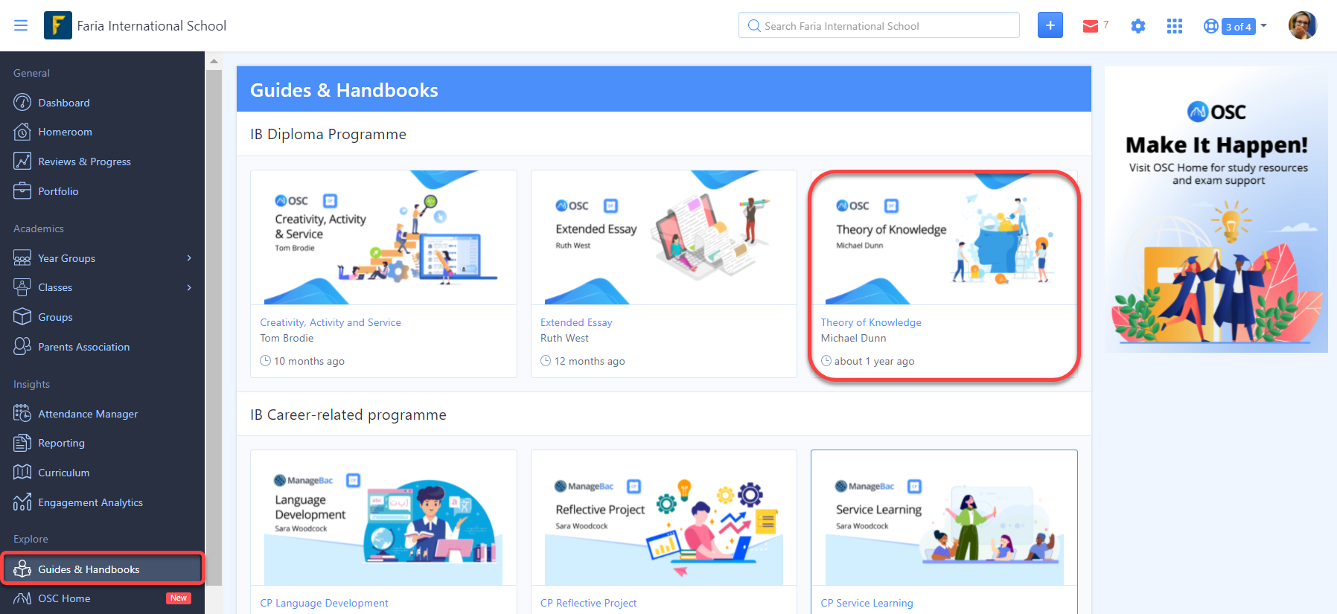This screenshot has width=1337, height=614.
Task: Click the mail unread count 7
Action: [1105, 25]
